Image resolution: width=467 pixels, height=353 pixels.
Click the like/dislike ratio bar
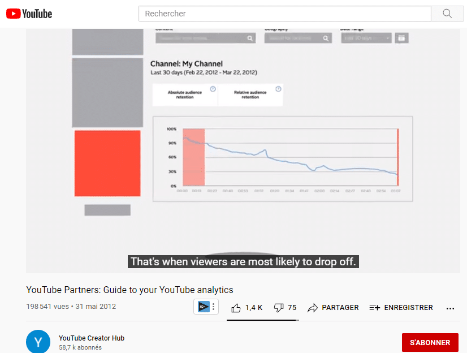point(263,320)
